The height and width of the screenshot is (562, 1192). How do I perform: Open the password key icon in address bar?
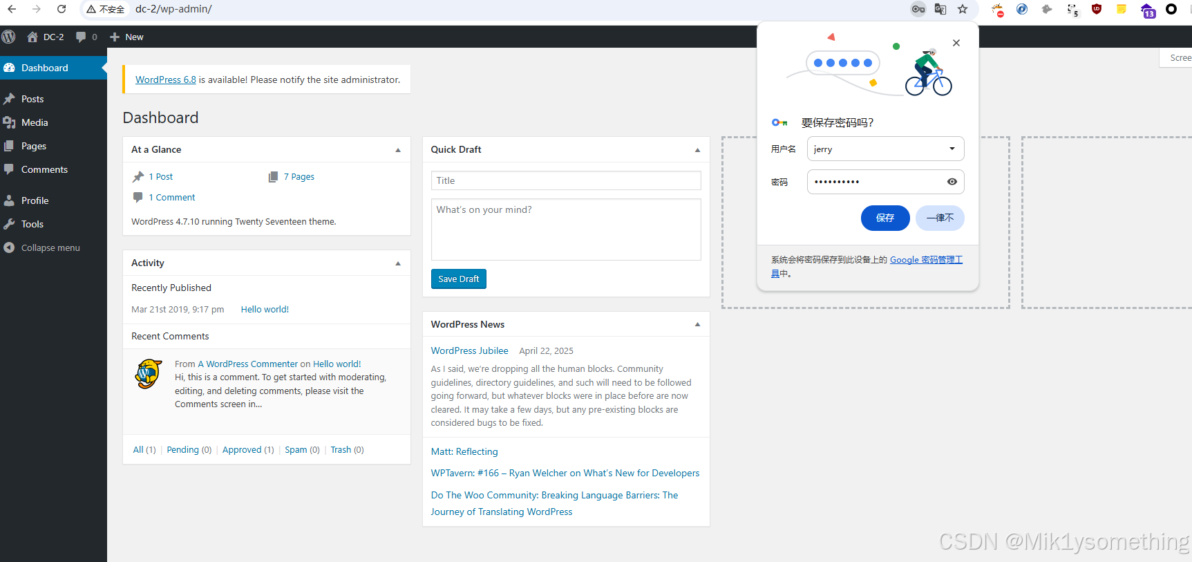tap(918, 9)
